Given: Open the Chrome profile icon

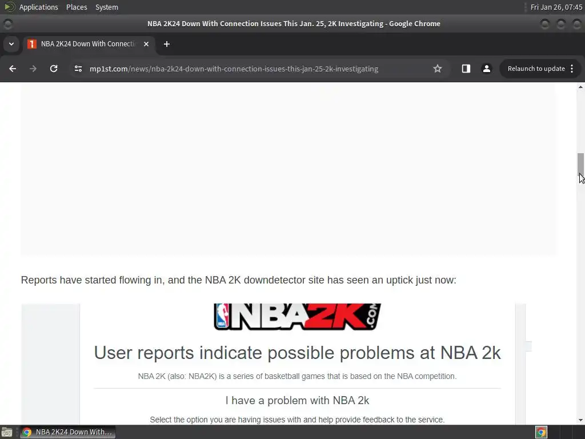Looking at the screenshot, I should pyautogui.click(x=487, y=69).
